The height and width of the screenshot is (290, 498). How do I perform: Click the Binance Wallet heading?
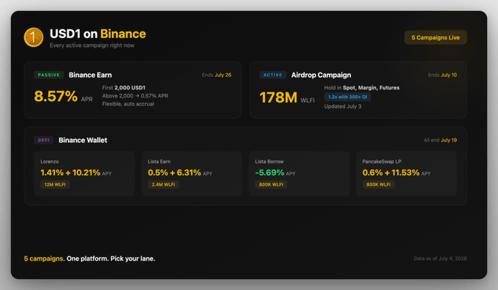tap(83, 140)
